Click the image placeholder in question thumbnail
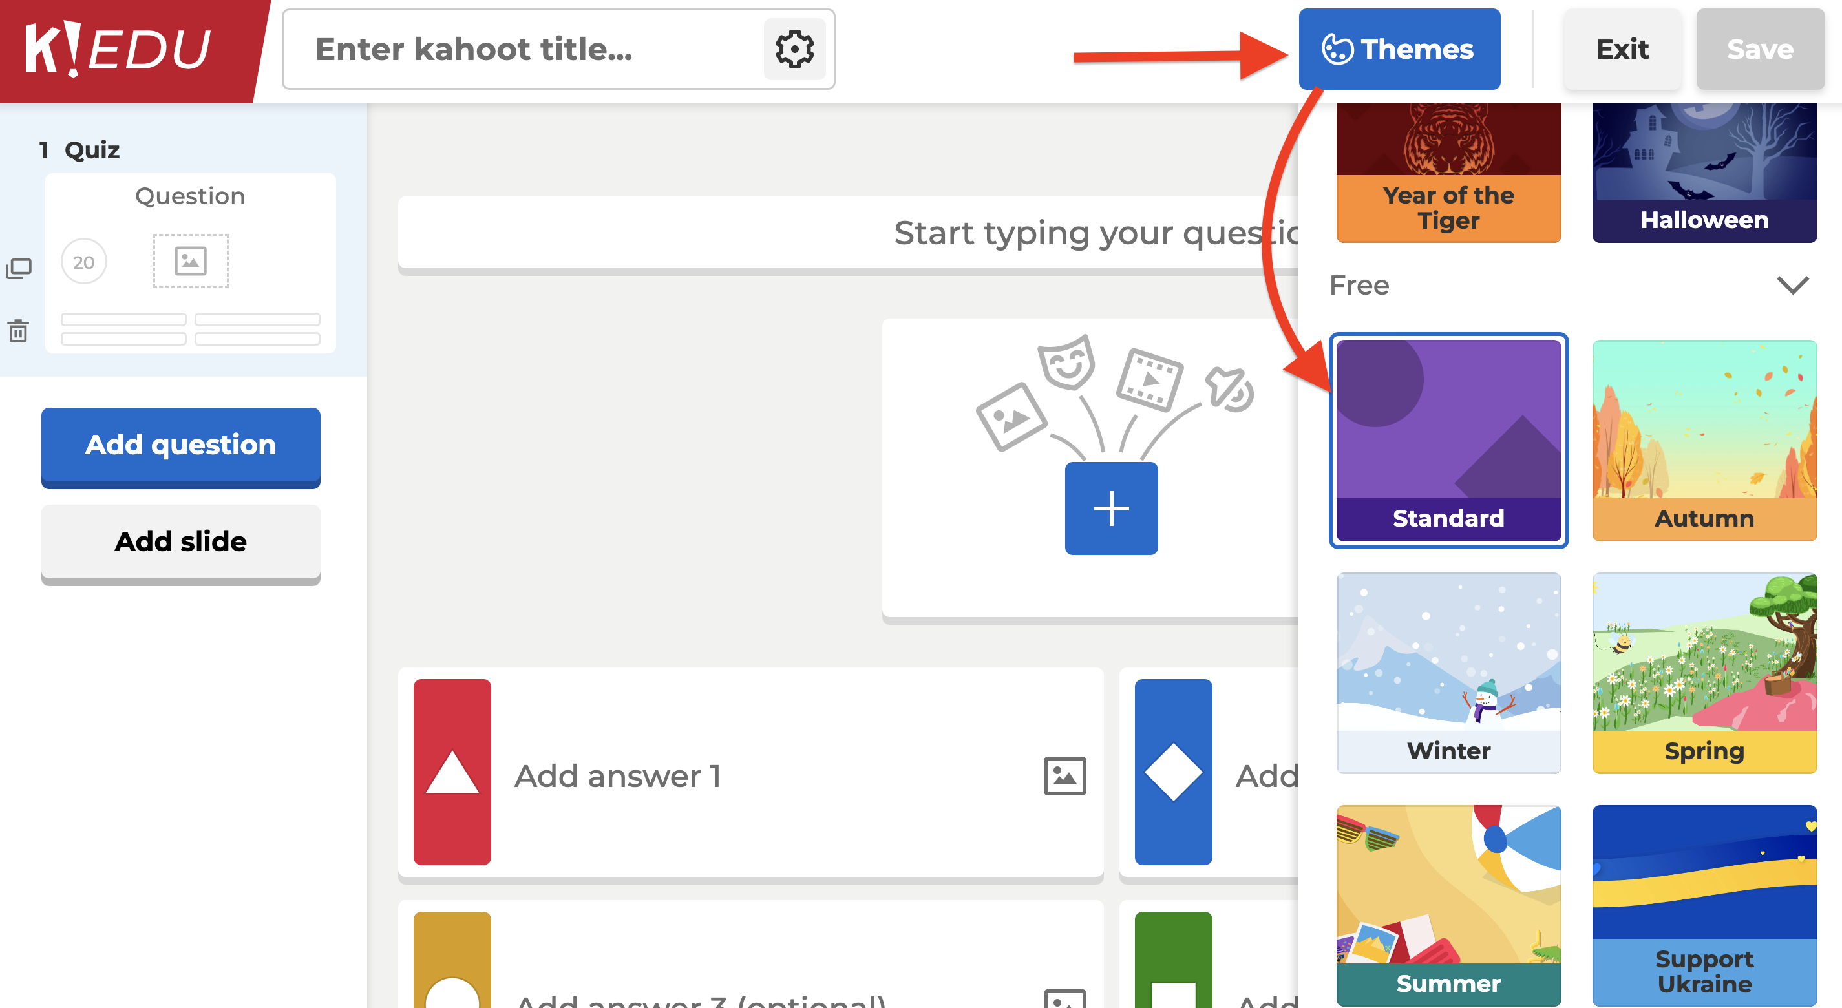 coord(190,261)
